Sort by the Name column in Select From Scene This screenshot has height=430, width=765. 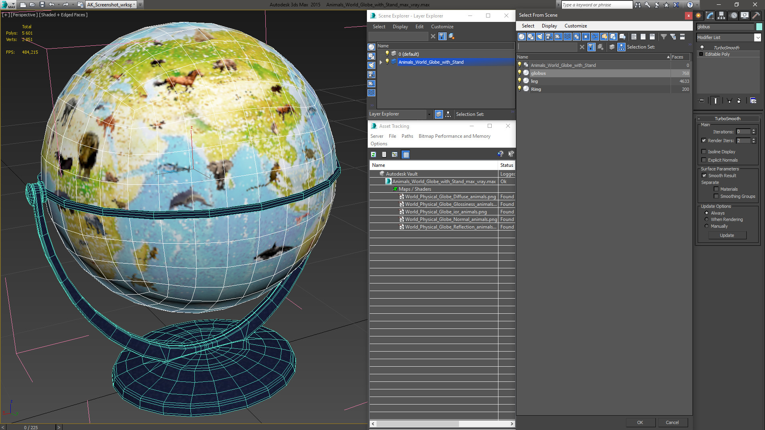pos(593,57)
